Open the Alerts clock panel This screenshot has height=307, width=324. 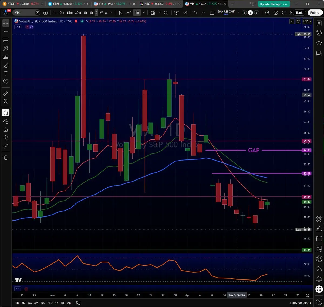click(319, 33)
